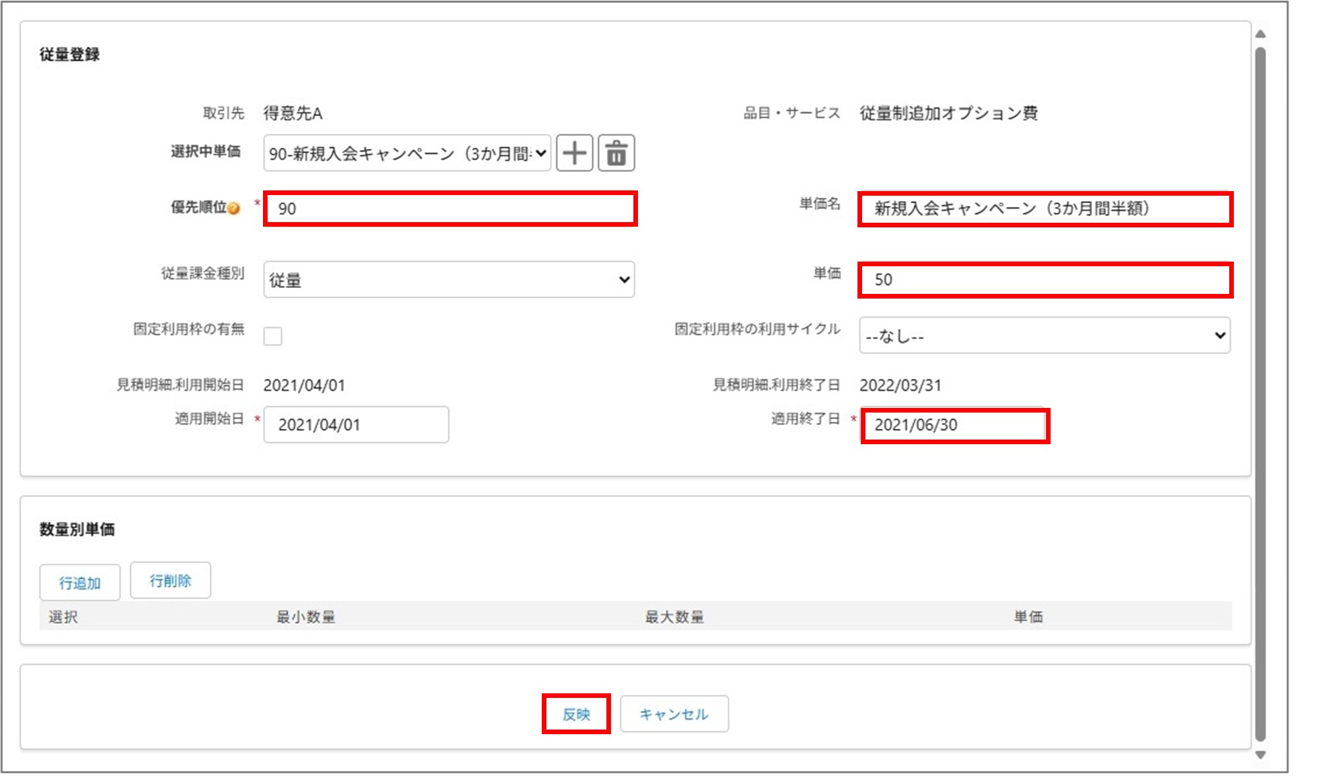This screenshot has height=777, width=1336.
Task: Click the 適用開始日 date field
Action: pyautogui.click(x=356, y=424)
